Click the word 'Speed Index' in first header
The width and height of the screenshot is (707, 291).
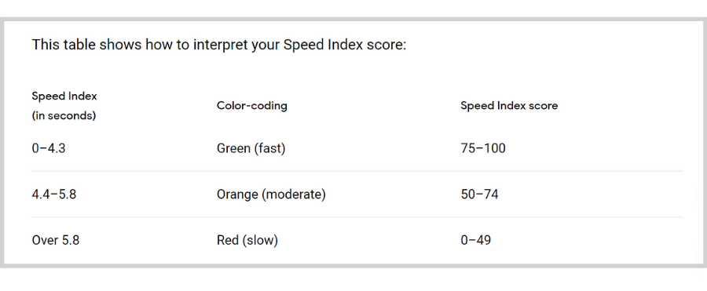64,96
